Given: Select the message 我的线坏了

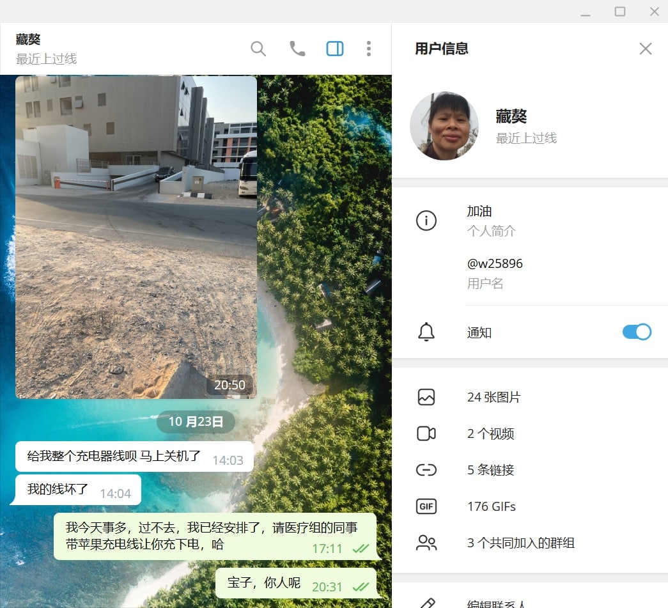Looking at the screenshot, I should [x=77, y=490].
